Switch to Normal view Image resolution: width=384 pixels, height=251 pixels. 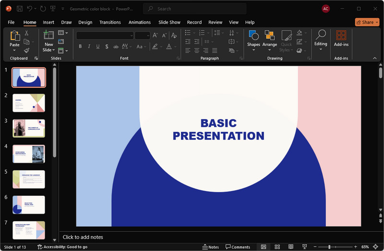[x=264, y=247]
